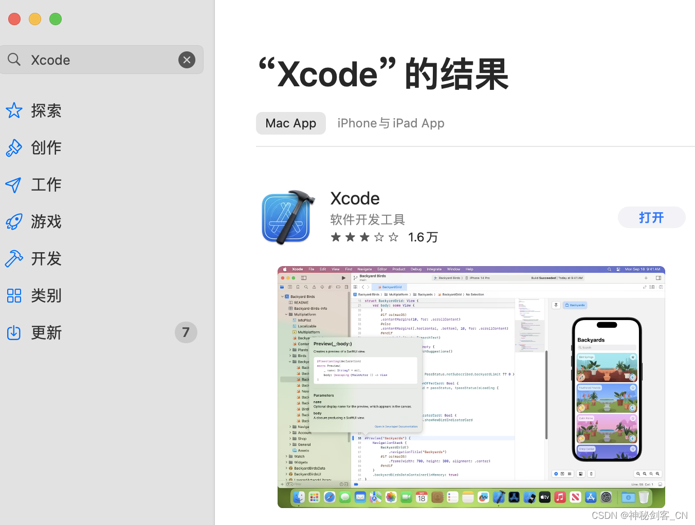
Task: Open the 创作 (Create) brush section
Action: (34, 147)
